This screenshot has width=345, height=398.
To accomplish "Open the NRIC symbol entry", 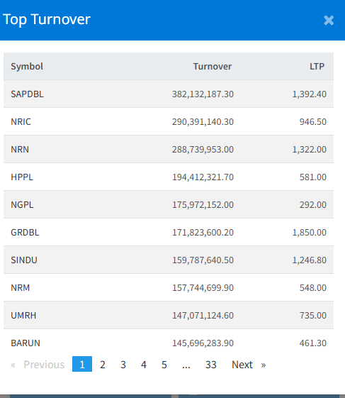I will point(21,121).
